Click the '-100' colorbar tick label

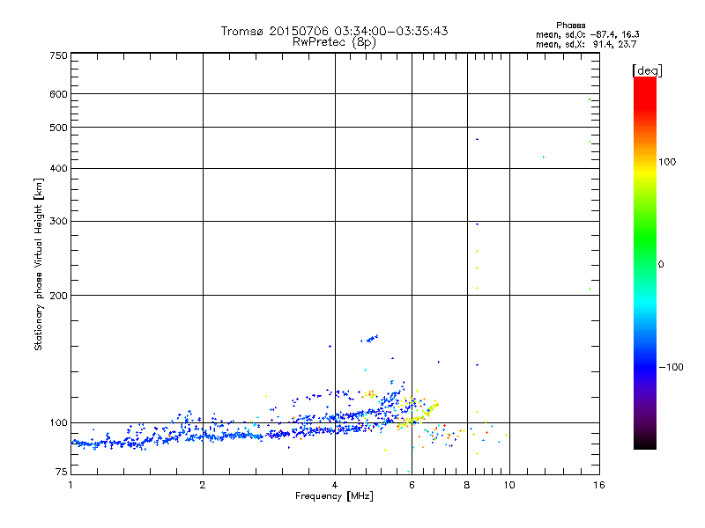pos(671,367)
